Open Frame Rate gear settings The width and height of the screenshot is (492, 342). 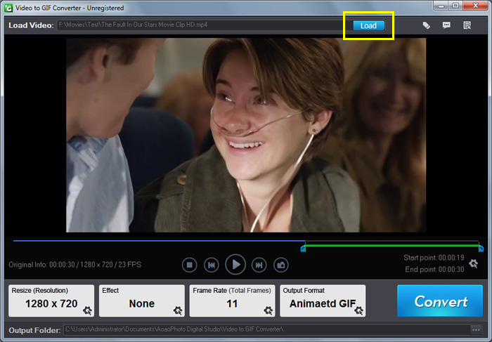click(x=268, y=310)
